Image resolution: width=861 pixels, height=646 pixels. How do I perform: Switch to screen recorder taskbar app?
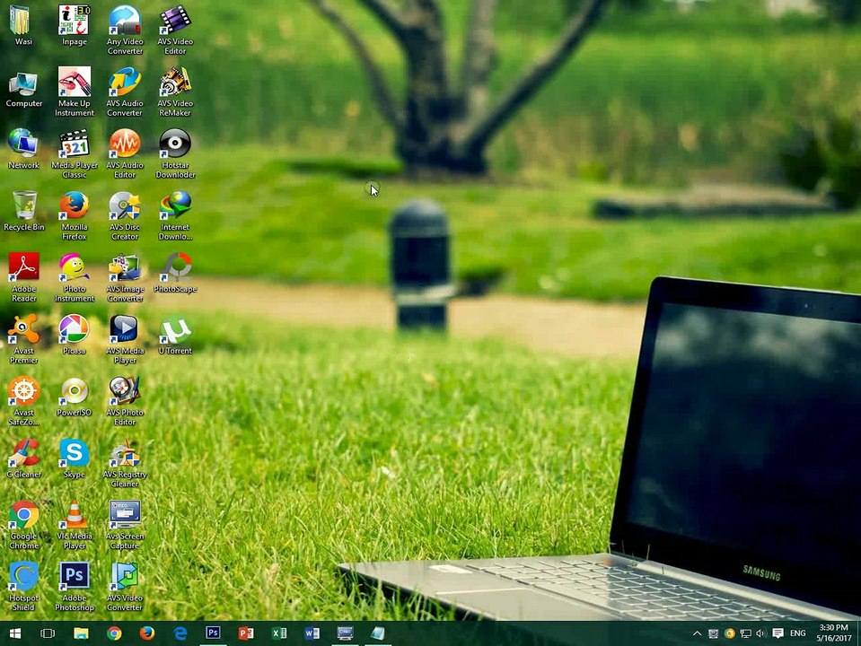(345, 633)
